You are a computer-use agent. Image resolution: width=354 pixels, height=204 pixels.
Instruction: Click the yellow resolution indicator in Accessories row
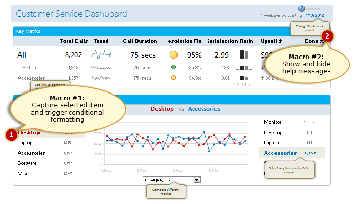(173, 78)
